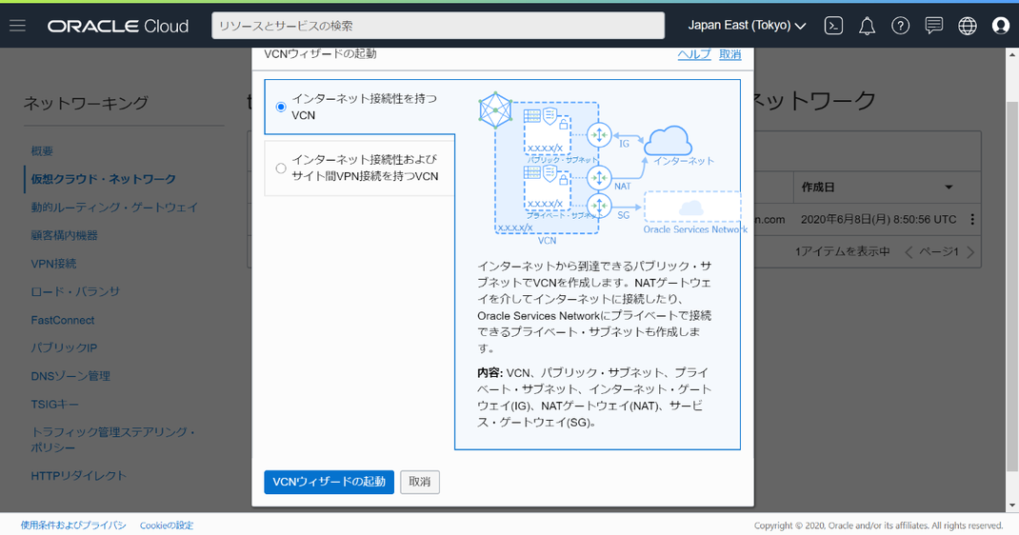Sort by 作成日 column arrow
This screenshot has width=1019, height=535.
pos(949,187)
